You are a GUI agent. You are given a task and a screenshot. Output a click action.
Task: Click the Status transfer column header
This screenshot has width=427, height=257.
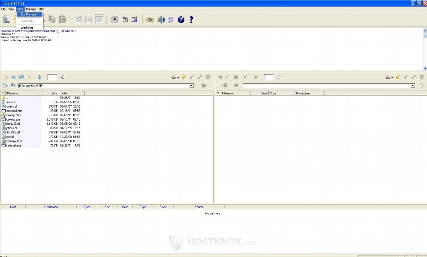tap(163, 207)
